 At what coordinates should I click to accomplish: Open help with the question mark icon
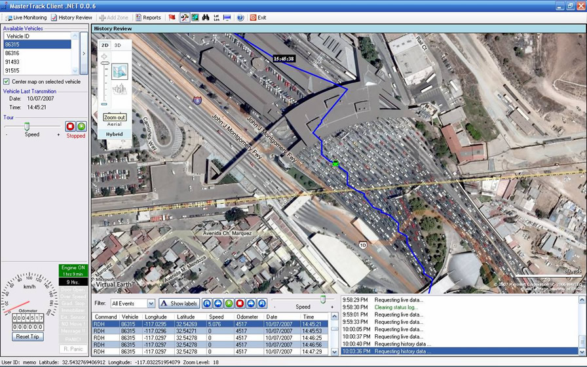[240, 18]
